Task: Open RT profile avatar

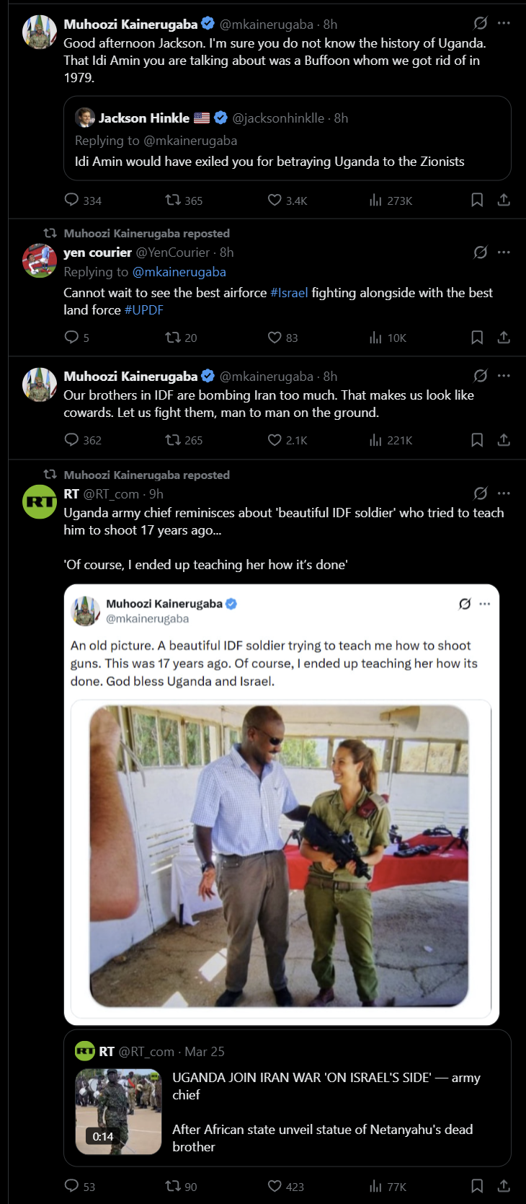Action: click(40, 501)
